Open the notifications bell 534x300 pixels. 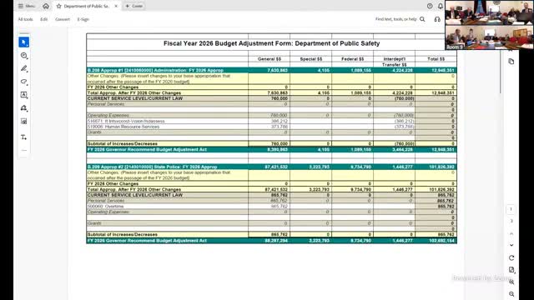tap(441, 6)
